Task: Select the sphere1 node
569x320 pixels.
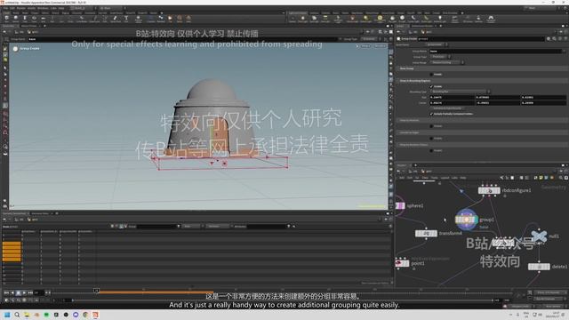Action: (399, 205)
